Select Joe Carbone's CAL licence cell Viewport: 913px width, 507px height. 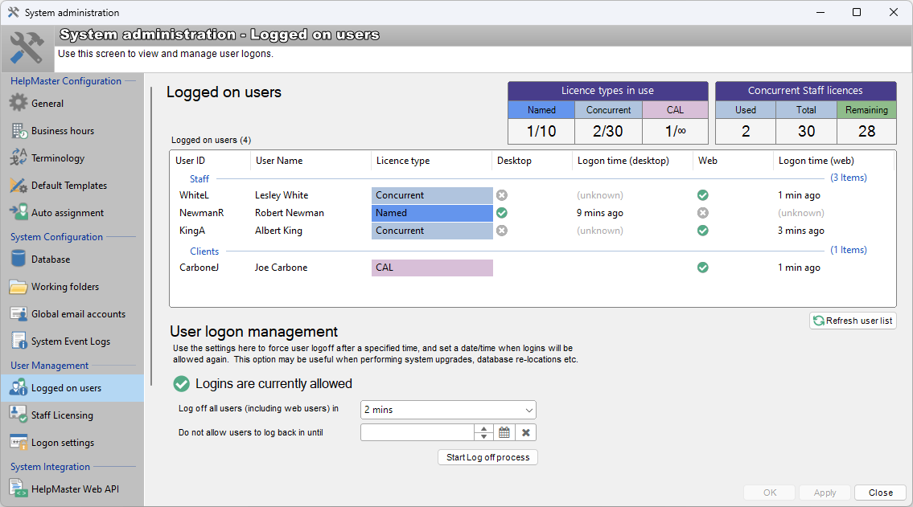coord(432,268)
